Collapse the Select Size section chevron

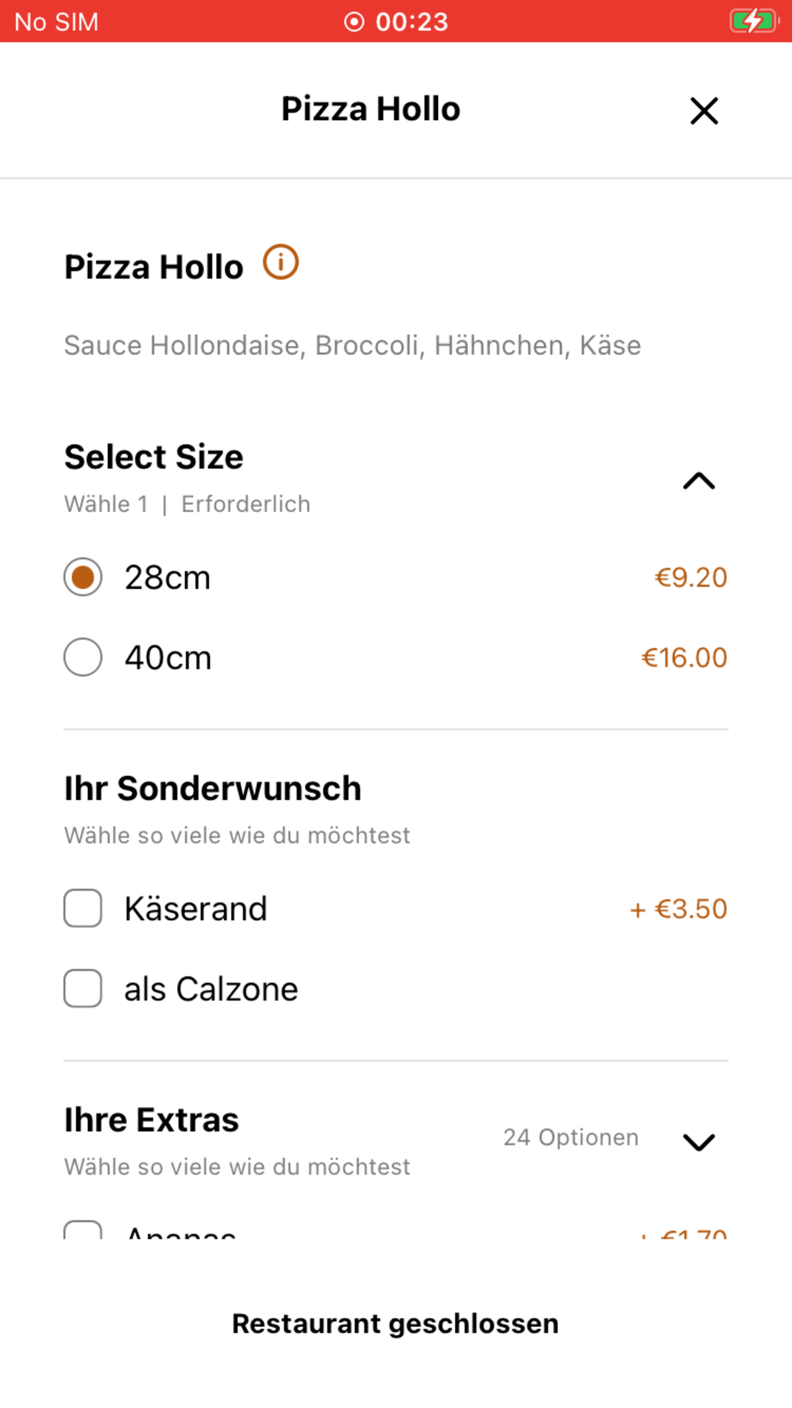tap(699, 481)
